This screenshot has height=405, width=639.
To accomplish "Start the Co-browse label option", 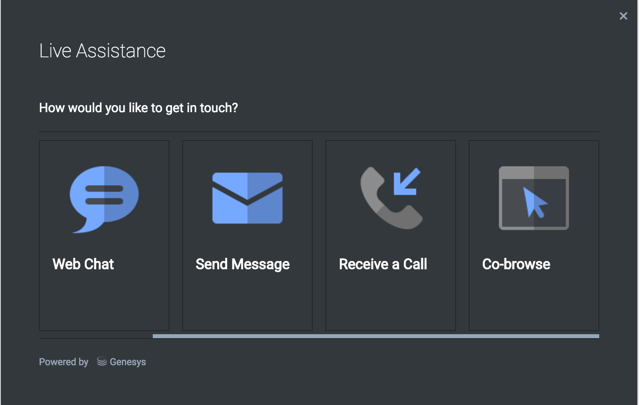I will point(516,264).
